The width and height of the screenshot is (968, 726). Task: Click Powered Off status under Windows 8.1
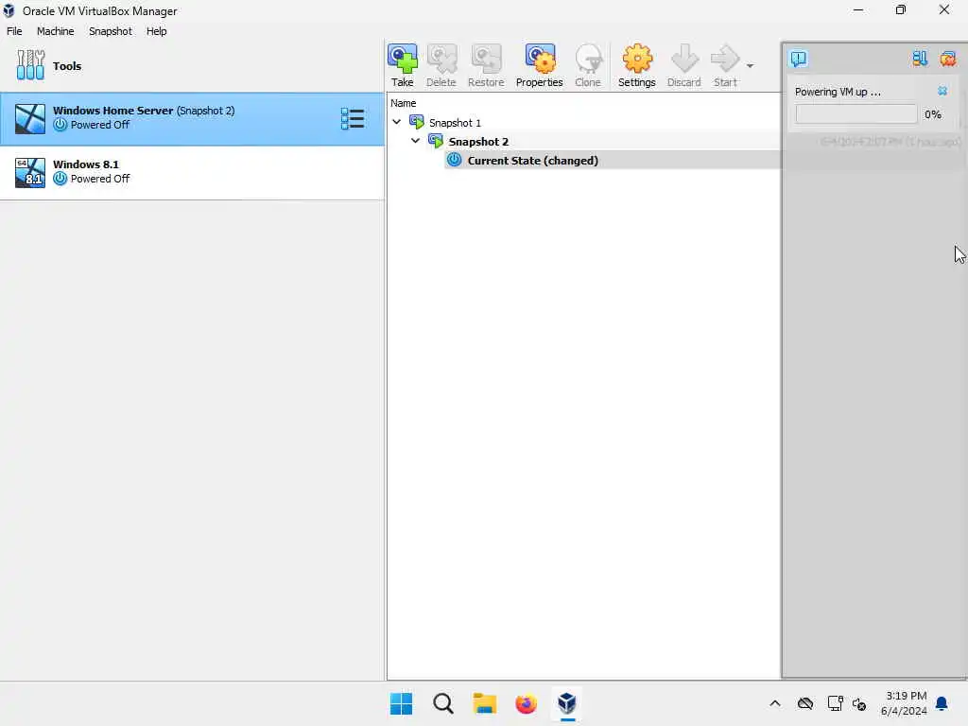tap(100, 179)
